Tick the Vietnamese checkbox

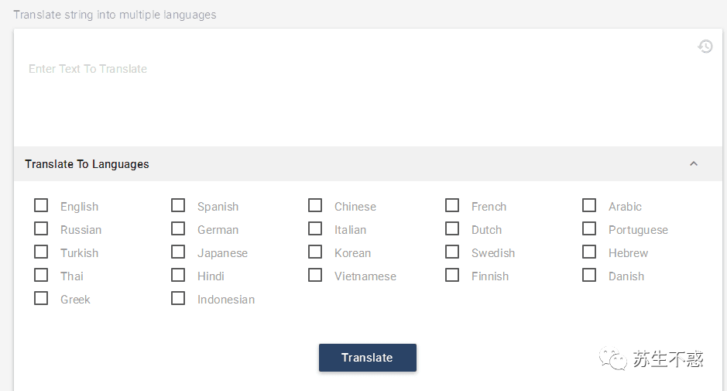(315, 275)
